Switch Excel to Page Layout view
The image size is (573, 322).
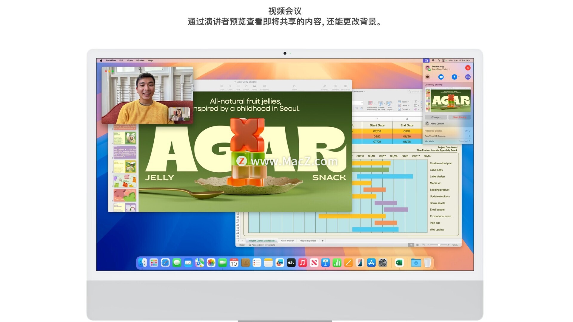[417, 245]
